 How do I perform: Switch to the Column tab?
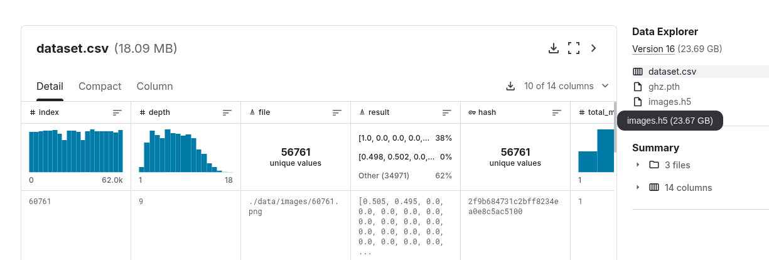[x=154, y=87]
